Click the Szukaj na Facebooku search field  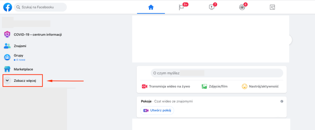[x=40, y=7]
